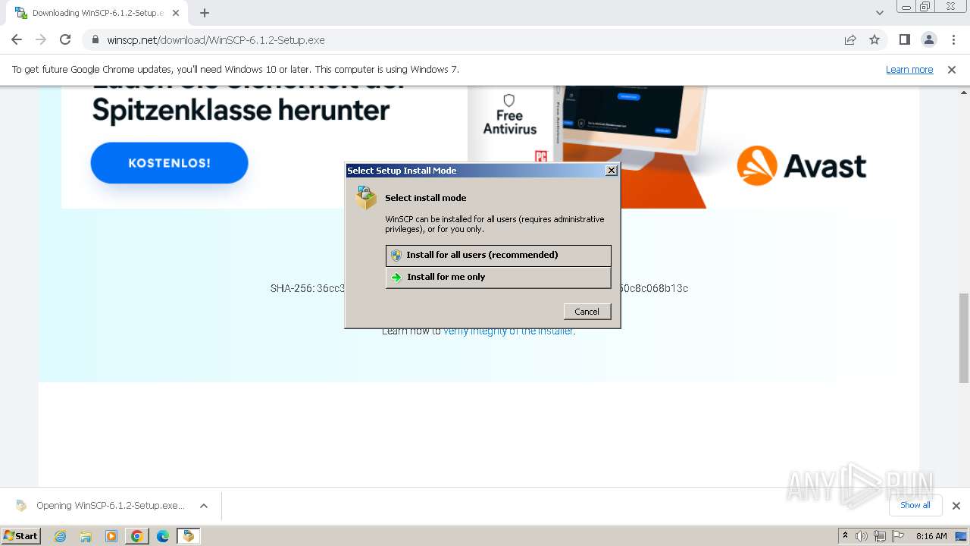Open verify integrity of the installer link
The height and width of the screenshot is (546, 970).
tap(508, 331)
